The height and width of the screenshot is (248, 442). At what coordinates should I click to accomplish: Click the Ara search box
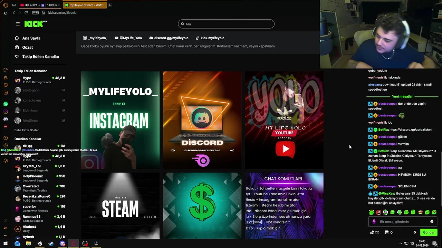pos(226,24)
